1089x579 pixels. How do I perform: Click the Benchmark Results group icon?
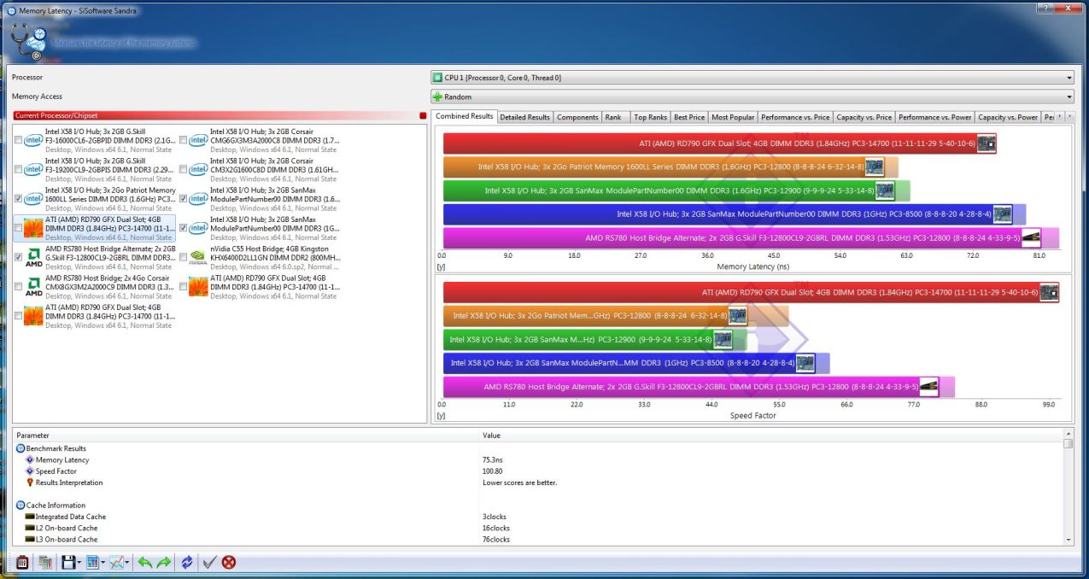click(x=20, y=448)
